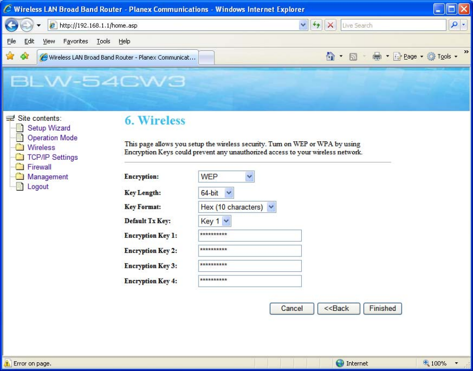Click the 100% zoom level button
Screen dimensions: 473x371
click(435, 363)
